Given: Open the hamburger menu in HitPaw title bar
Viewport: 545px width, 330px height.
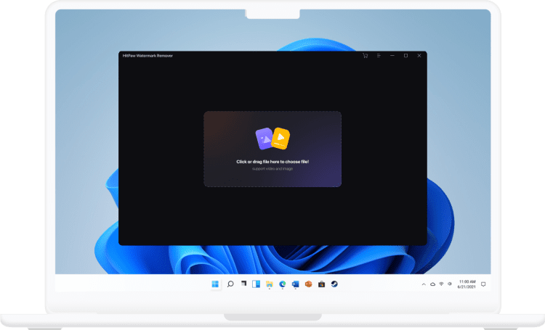Looking at the screenshot, I should pyautogui.click(x=379, y=56).
